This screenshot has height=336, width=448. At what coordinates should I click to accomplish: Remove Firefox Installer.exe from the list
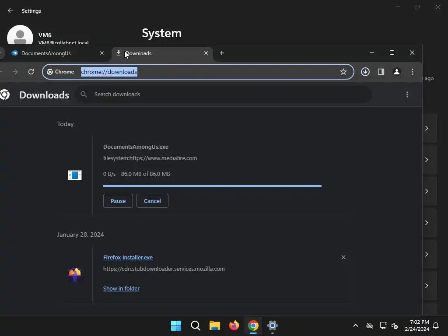pyautogui.click(x=343, y=257)
